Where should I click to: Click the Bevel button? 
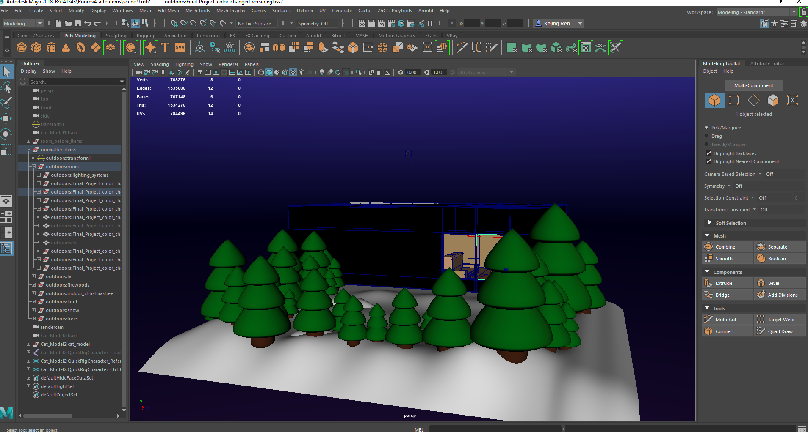[x=780, y=283]
